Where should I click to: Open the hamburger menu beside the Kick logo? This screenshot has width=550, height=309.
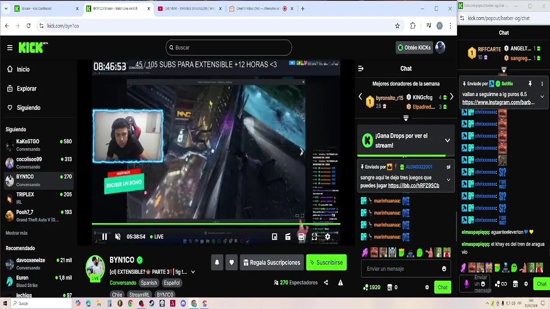pyautogui.click(x=10, y=48)
